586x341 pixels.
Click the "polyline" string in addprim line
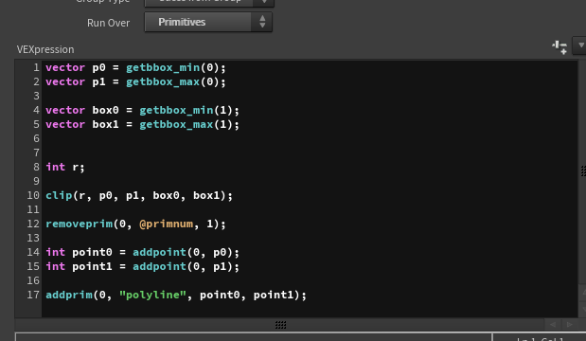(152, 295)
